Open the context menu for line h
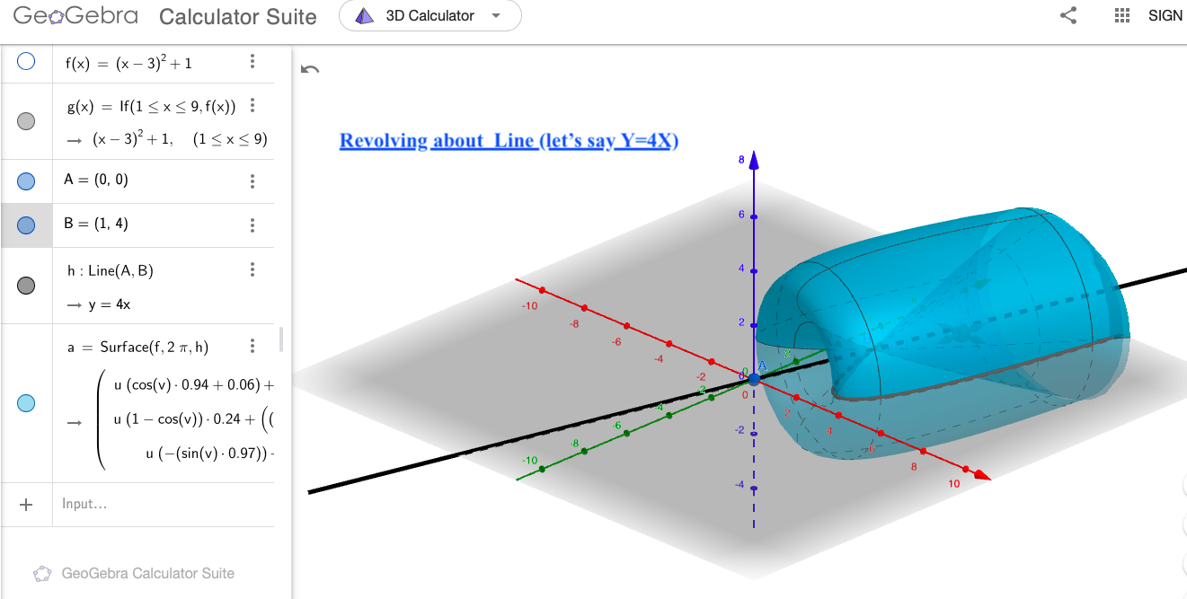 coord(252,269)
